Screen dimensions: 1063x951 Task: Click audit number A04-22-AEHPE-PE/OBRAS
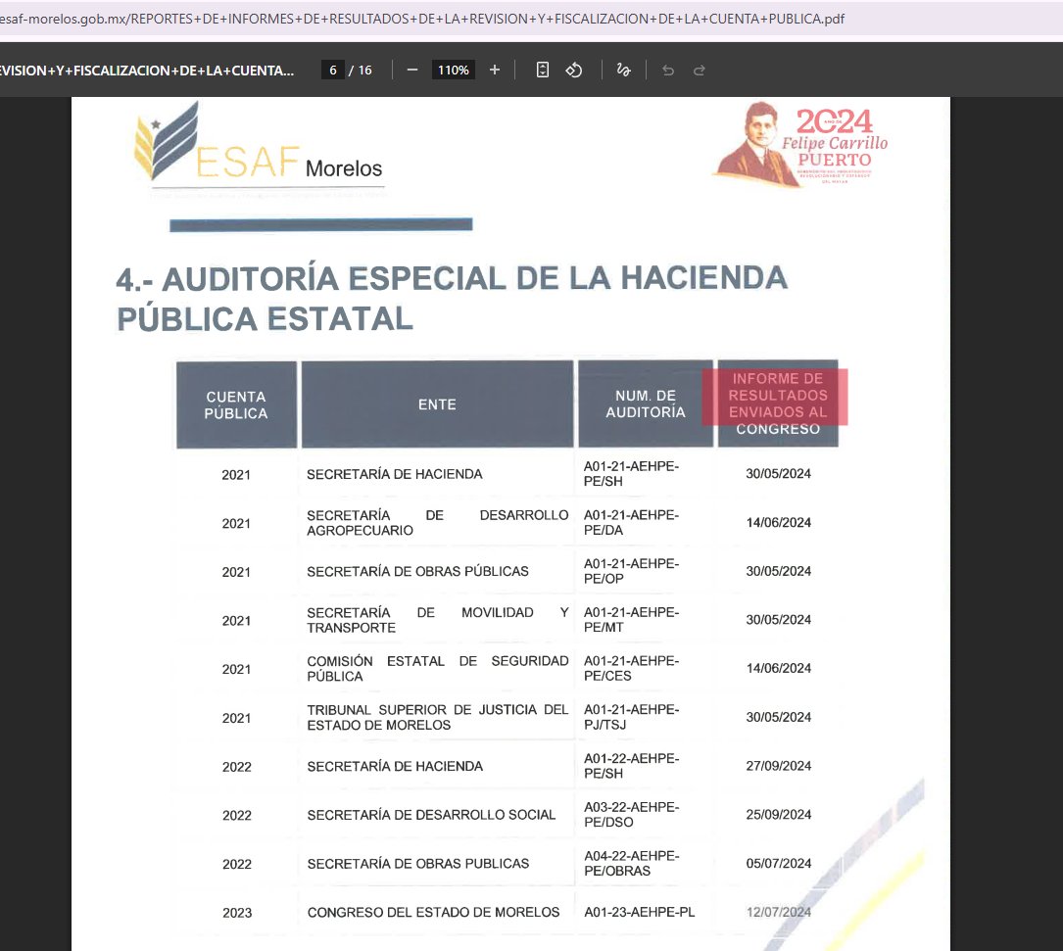(631, 863)
